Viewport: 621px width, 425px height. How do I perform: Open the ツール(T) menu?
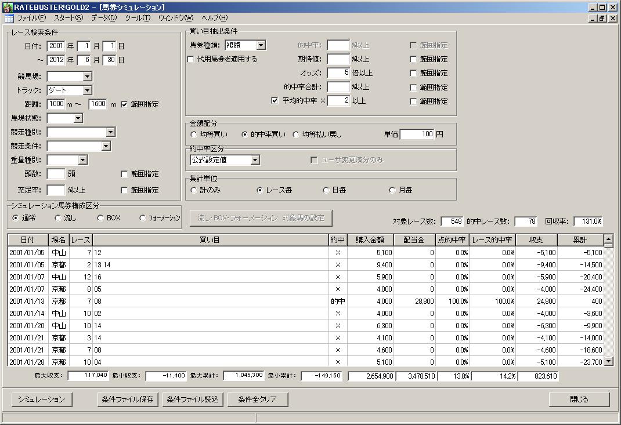138,18
